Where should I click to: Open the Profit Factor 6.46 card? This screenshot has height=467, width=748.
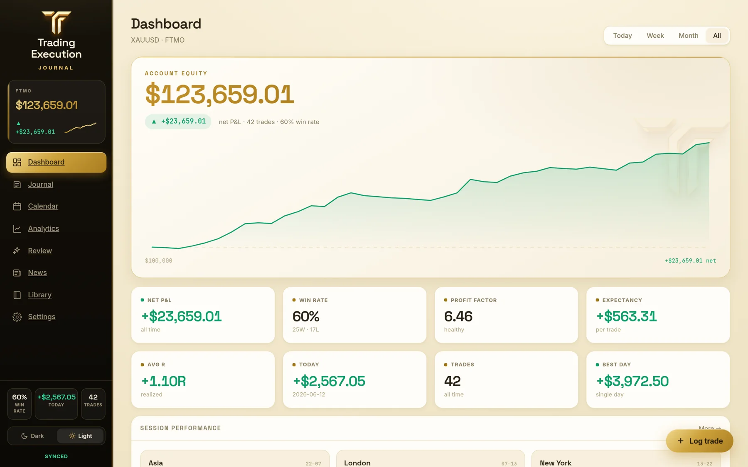[x=506, y=315]
